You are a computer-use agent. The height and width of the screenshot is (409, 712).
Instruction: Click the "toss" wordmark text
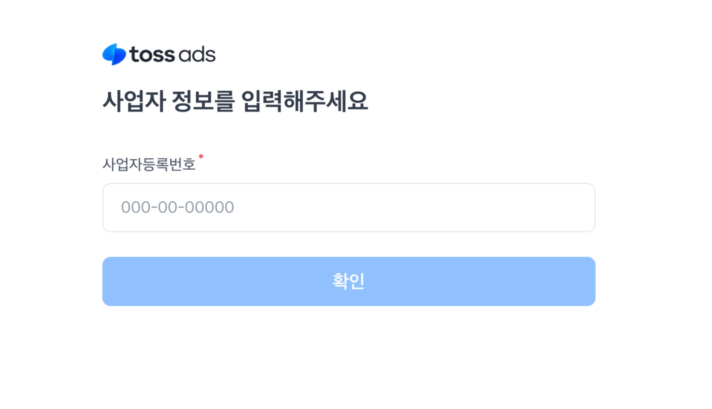click(152, 55)
